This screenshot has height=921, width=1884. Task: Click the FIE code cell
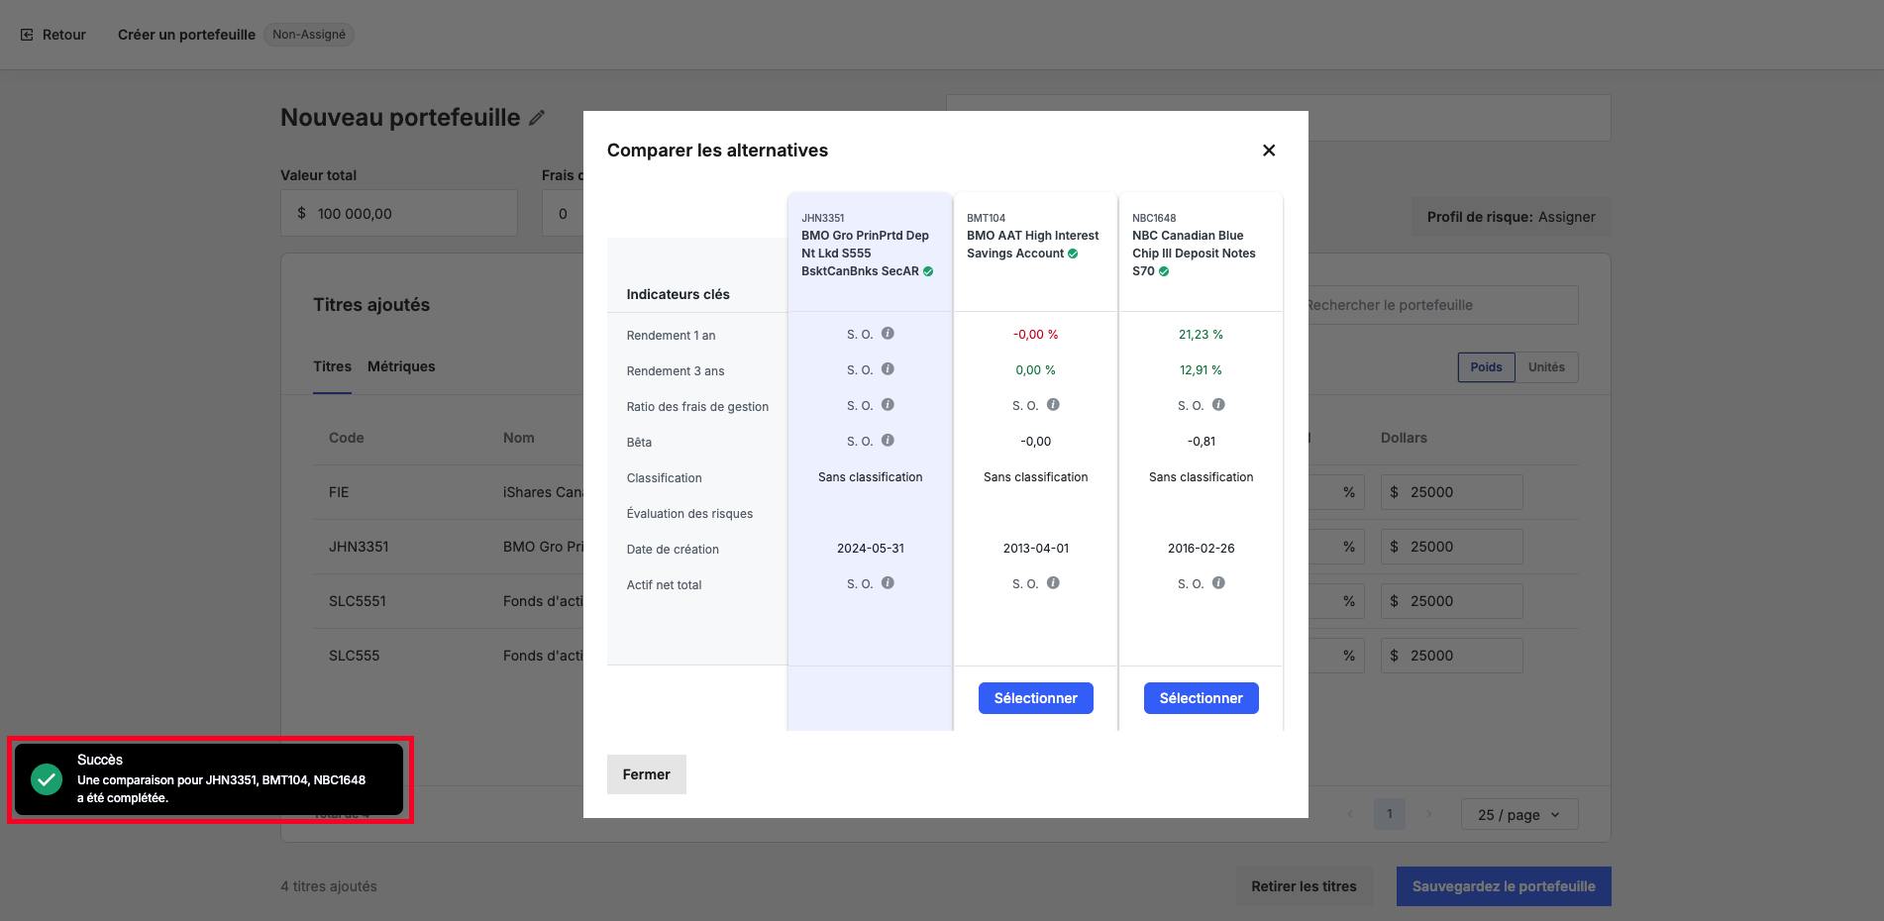coord(339,492)
